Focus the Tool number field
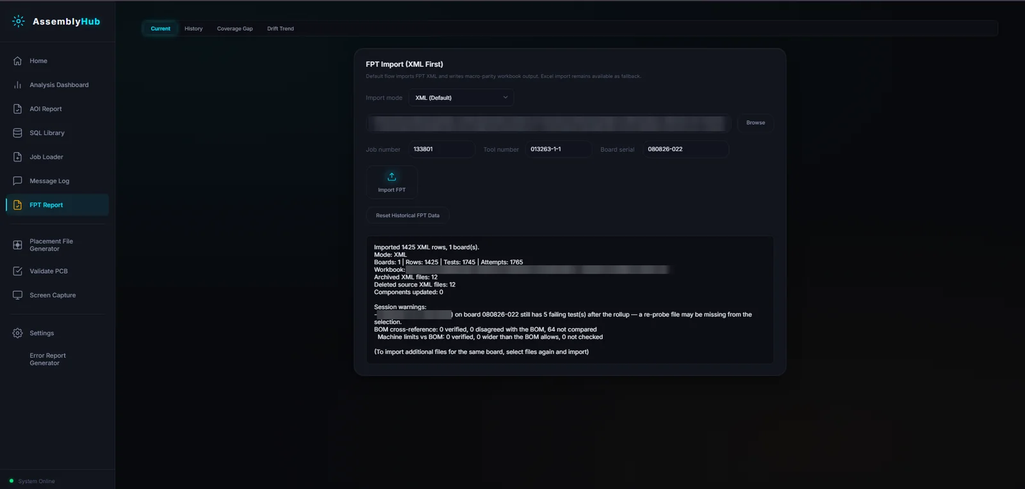The height and width of the screenshot is (489, 1025). click(x=559, y=149)
